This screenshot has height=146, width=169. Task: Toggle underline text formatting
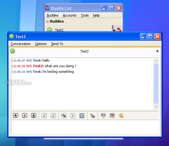tap(34, 116)
